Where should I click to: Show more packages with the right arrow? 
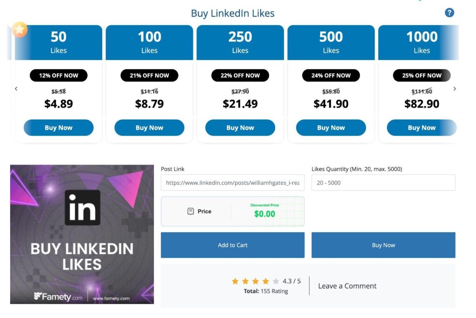455,88
